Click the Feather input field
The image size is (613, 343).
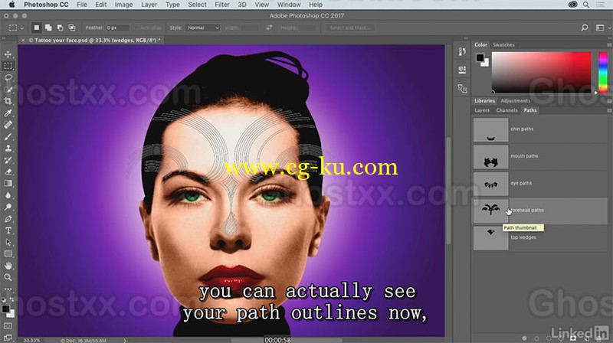(117, 28)
